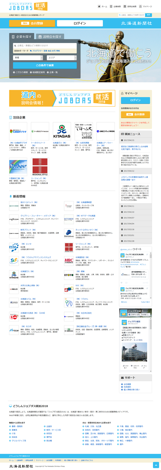Go to ホーム in top navigation
Image resolution: width=161 pixels, height=470 pixels.
click(103, 7)
